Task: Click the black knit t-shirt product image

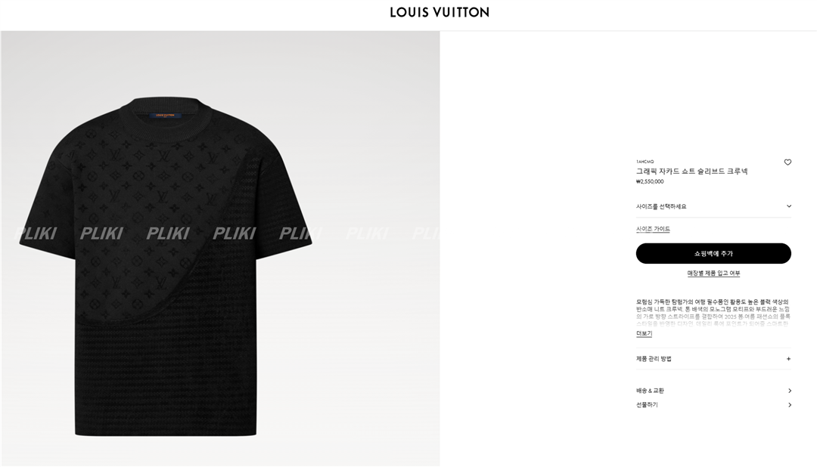Action: [166, 265]
